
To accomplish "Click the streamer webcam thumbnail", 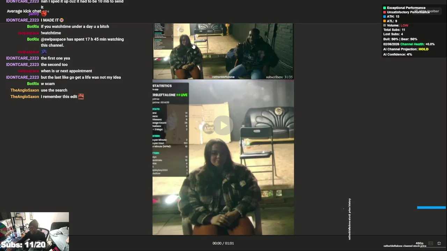I will click(x=35, y=231).
